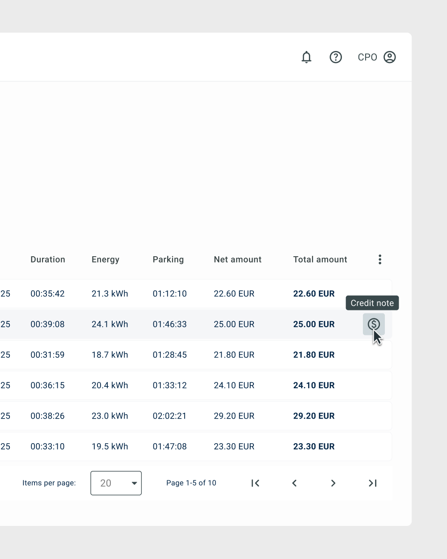Click the 23.0 kWh energy cell
Viewport: 447px width, 559px height.
tap(110, 416)
